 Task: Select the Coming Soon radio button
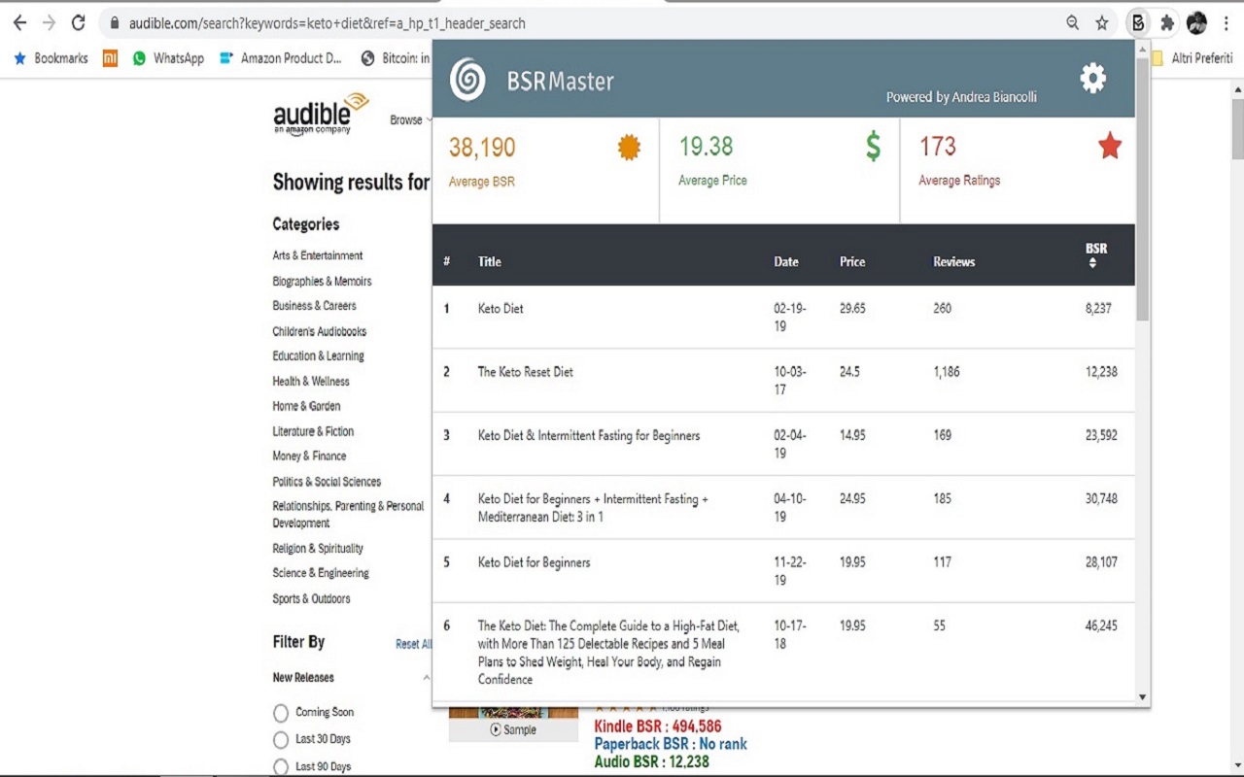[281, 714]
